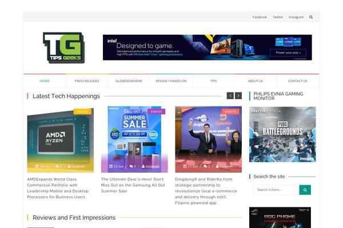Screen dimensions: 343x228
Task: Open the REVIEW / HANDS-ON menu
Action: click(171, 81)
